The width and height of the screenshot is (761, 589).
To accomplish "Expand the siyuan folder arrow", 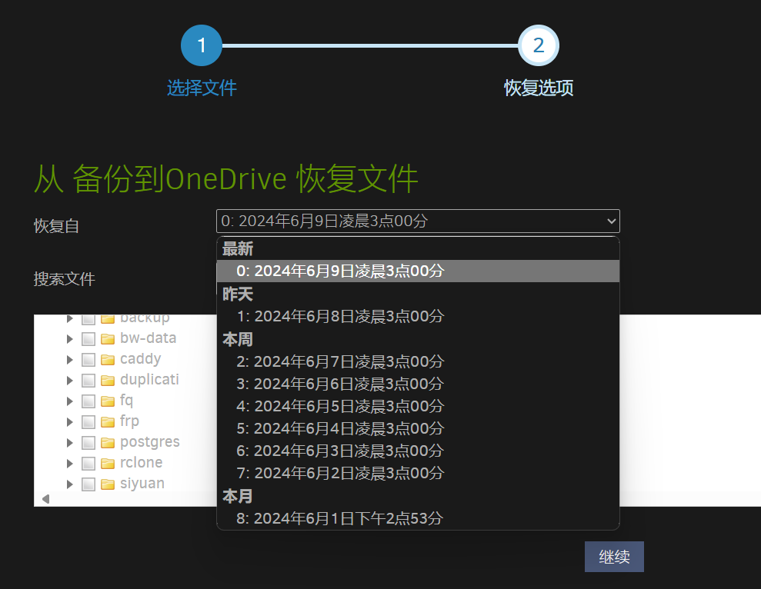I will pyautogui.click(x=70, y=484).
